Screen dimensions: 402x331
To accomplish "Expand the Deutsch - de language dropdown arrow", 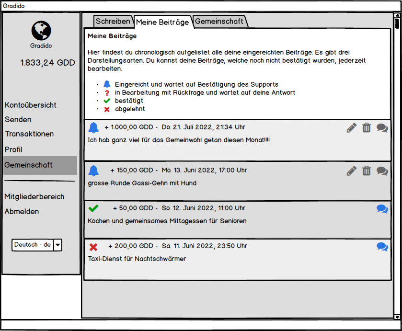I will (x=57, y=245).
